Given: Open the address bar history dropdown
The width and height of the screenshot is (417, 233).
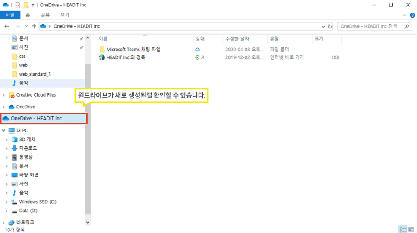Looking at the screenshot, I should click(x=323, y=26).
